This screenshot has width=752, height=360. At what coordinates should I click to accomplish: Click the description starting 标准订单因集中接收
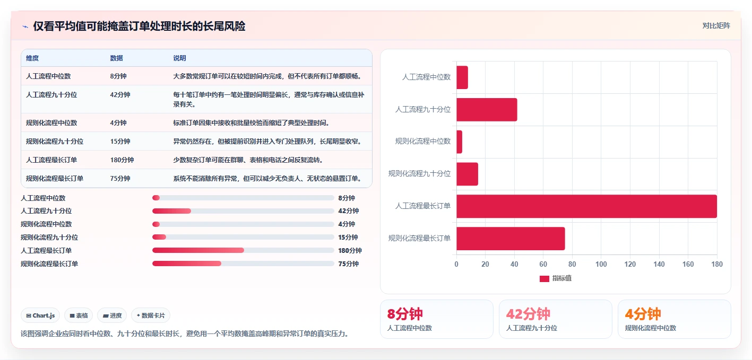pyautogui.click(x=252, y=123)
